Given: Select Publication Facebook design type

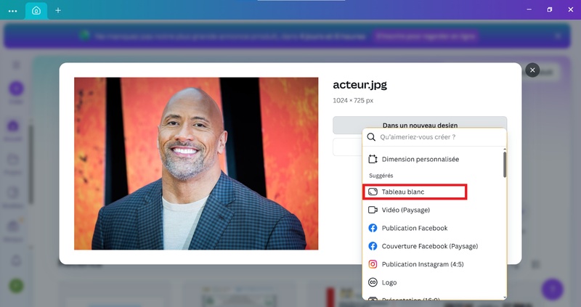Looking at the screenshot, I should 414,228.
